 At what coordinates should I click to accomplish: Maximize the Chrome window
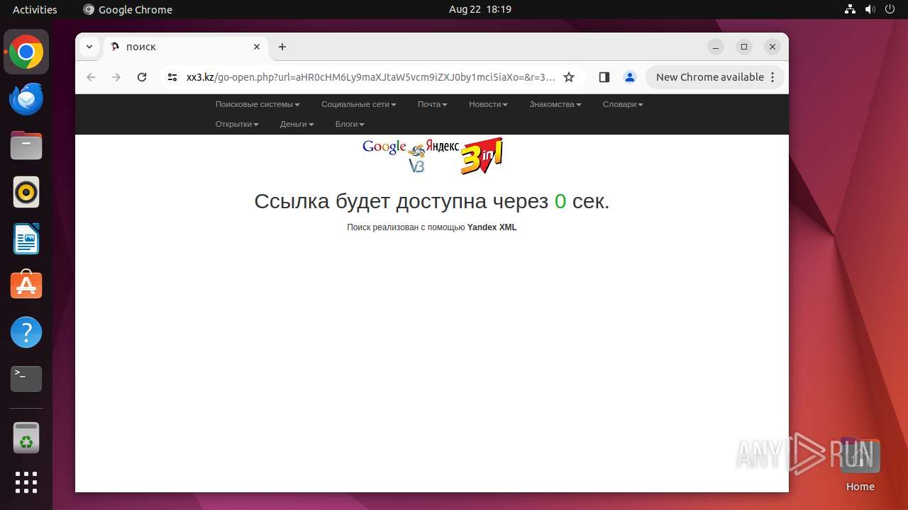pos(744,47)
